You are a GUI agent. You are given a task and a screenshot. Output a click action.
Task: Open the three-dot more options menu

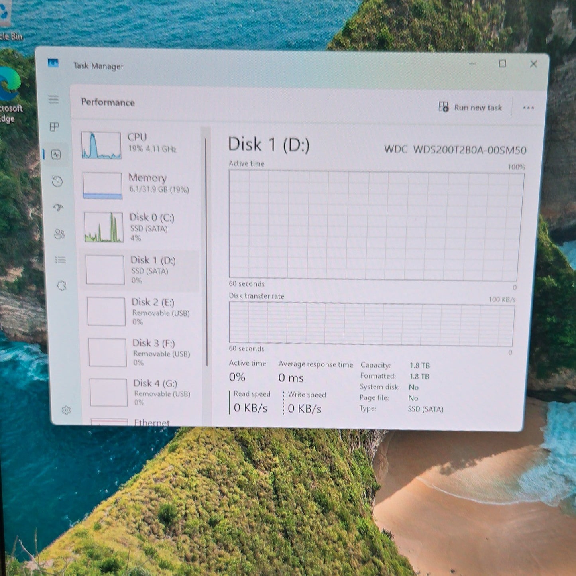click(x=528, y=108)
